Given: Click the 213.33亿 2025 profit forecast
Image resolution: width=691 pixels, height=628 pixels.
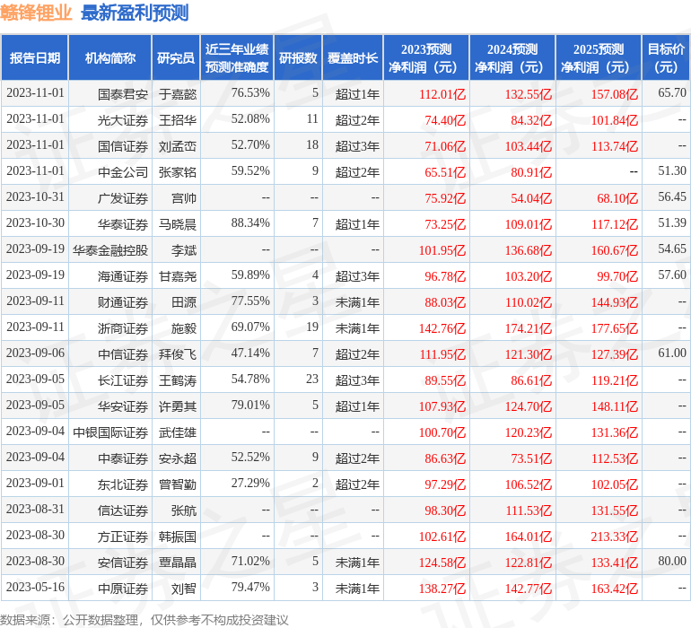Looking at the screenshot, I should [615, 536].
